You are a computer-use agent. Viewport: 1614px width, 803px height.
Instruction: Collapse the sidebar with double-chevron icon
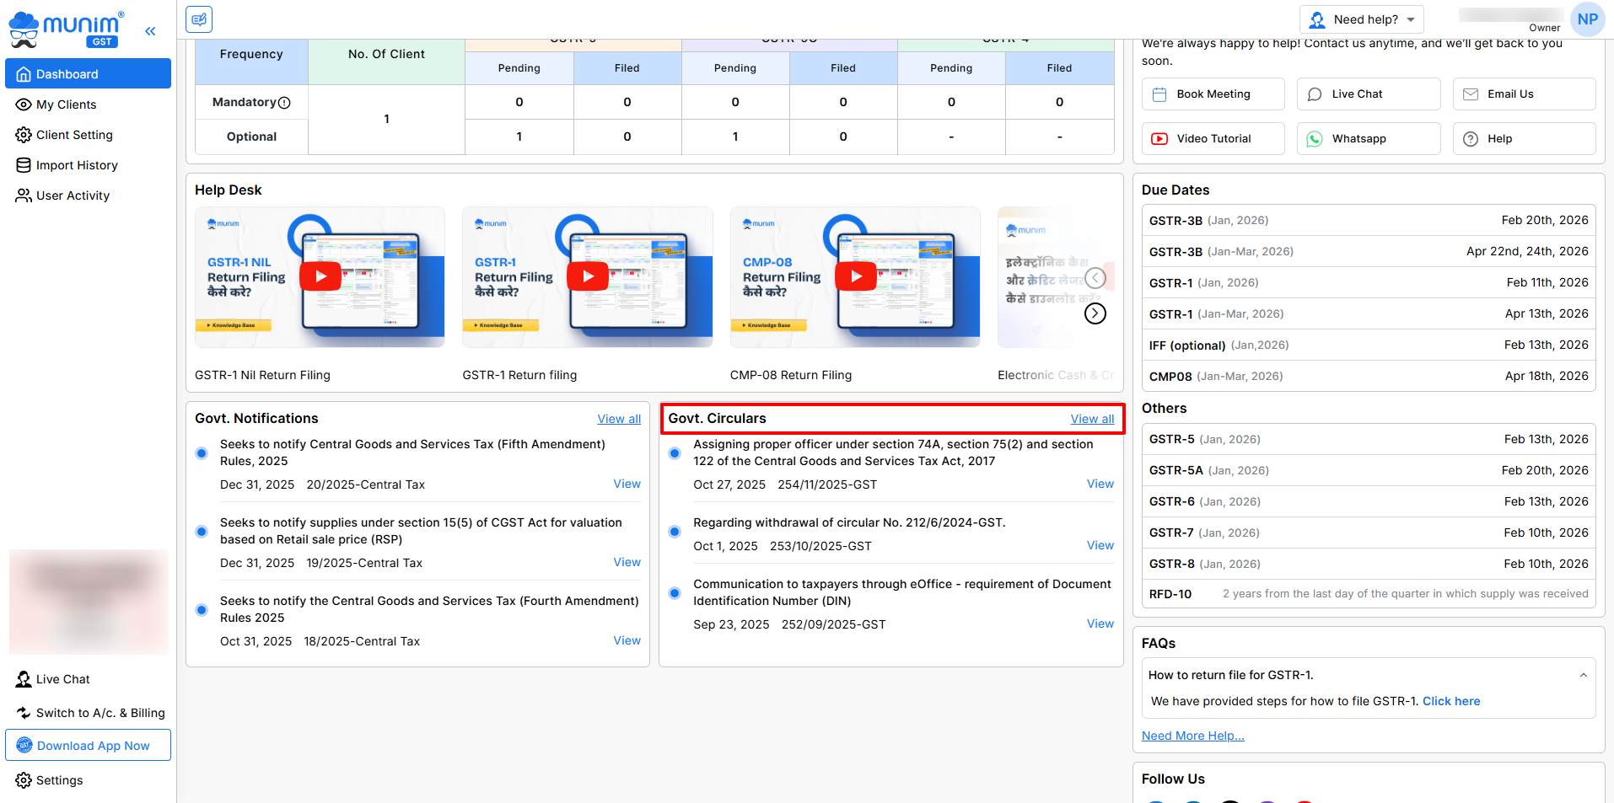[150, 31]
